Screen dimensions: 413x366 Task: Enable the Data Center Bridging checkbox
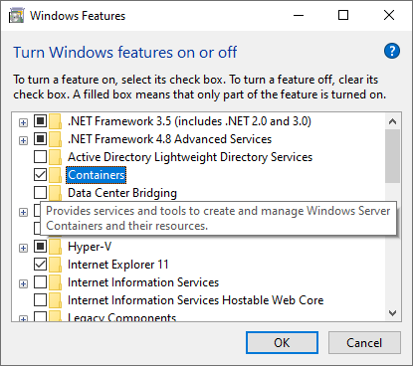(40, 193)
